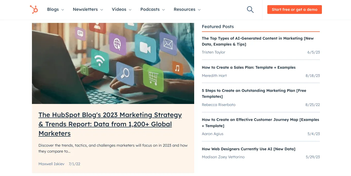The image size is (351, 176).
Task: Click the Start free or get a demo button
Action: coord(294,9)
